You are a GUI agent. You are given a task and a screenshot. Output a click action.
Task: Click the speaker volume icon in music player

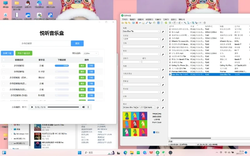click(83, 107)
